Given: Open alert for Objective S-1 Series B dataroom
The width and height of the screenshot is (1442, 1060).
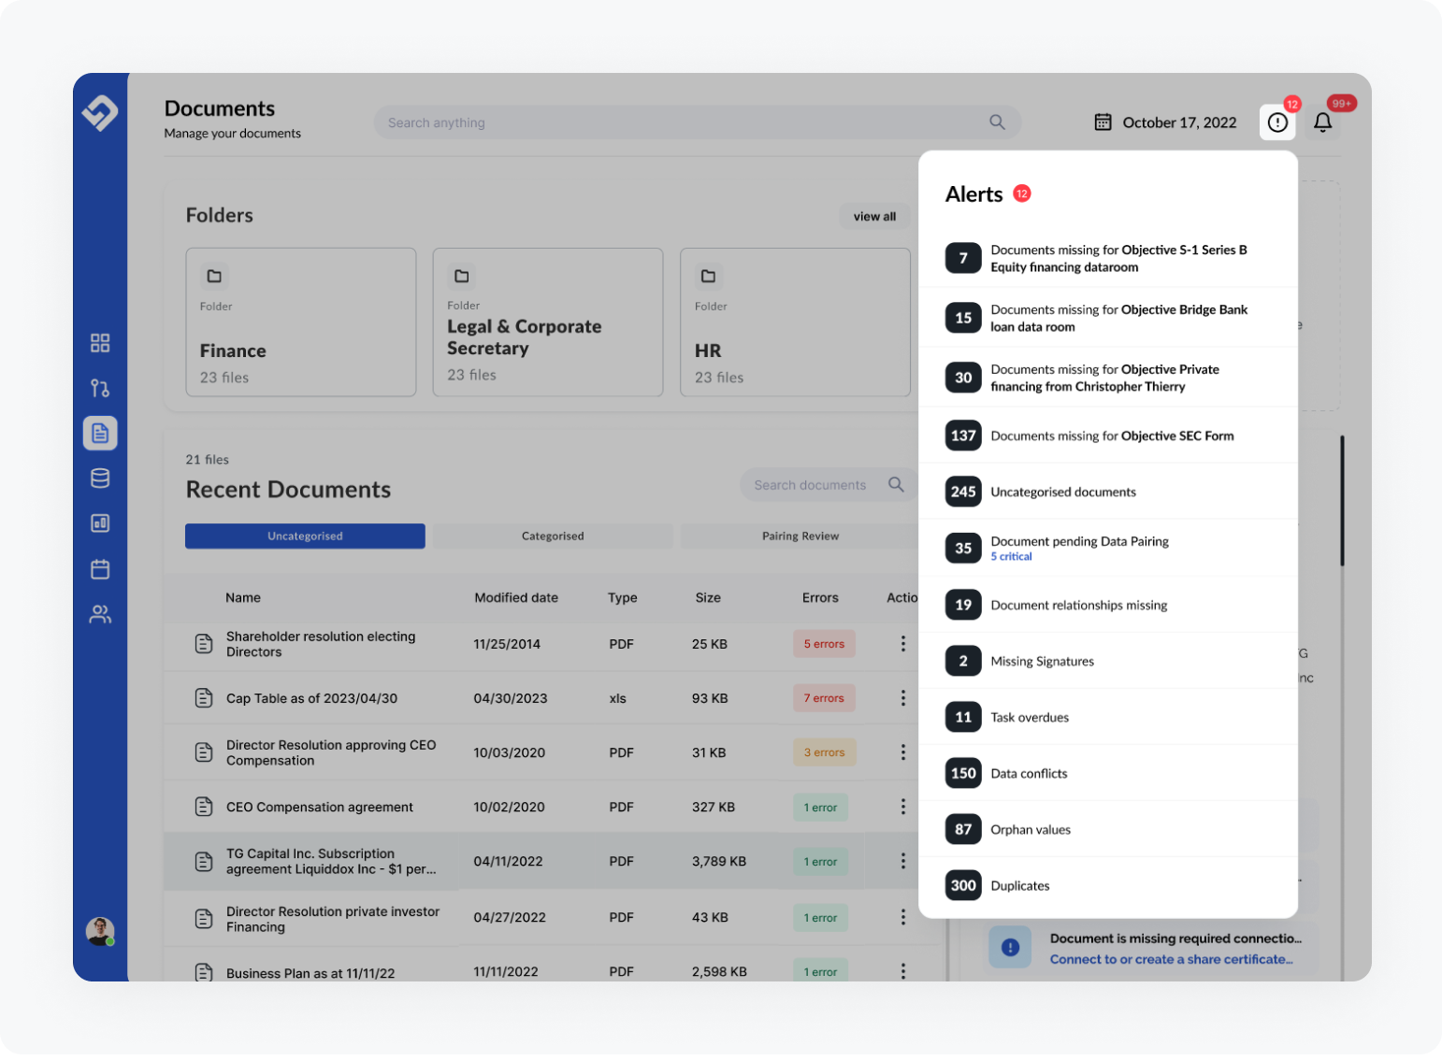Looking at the screenshot, I should pyautogui.click(x=1108, y=258).
